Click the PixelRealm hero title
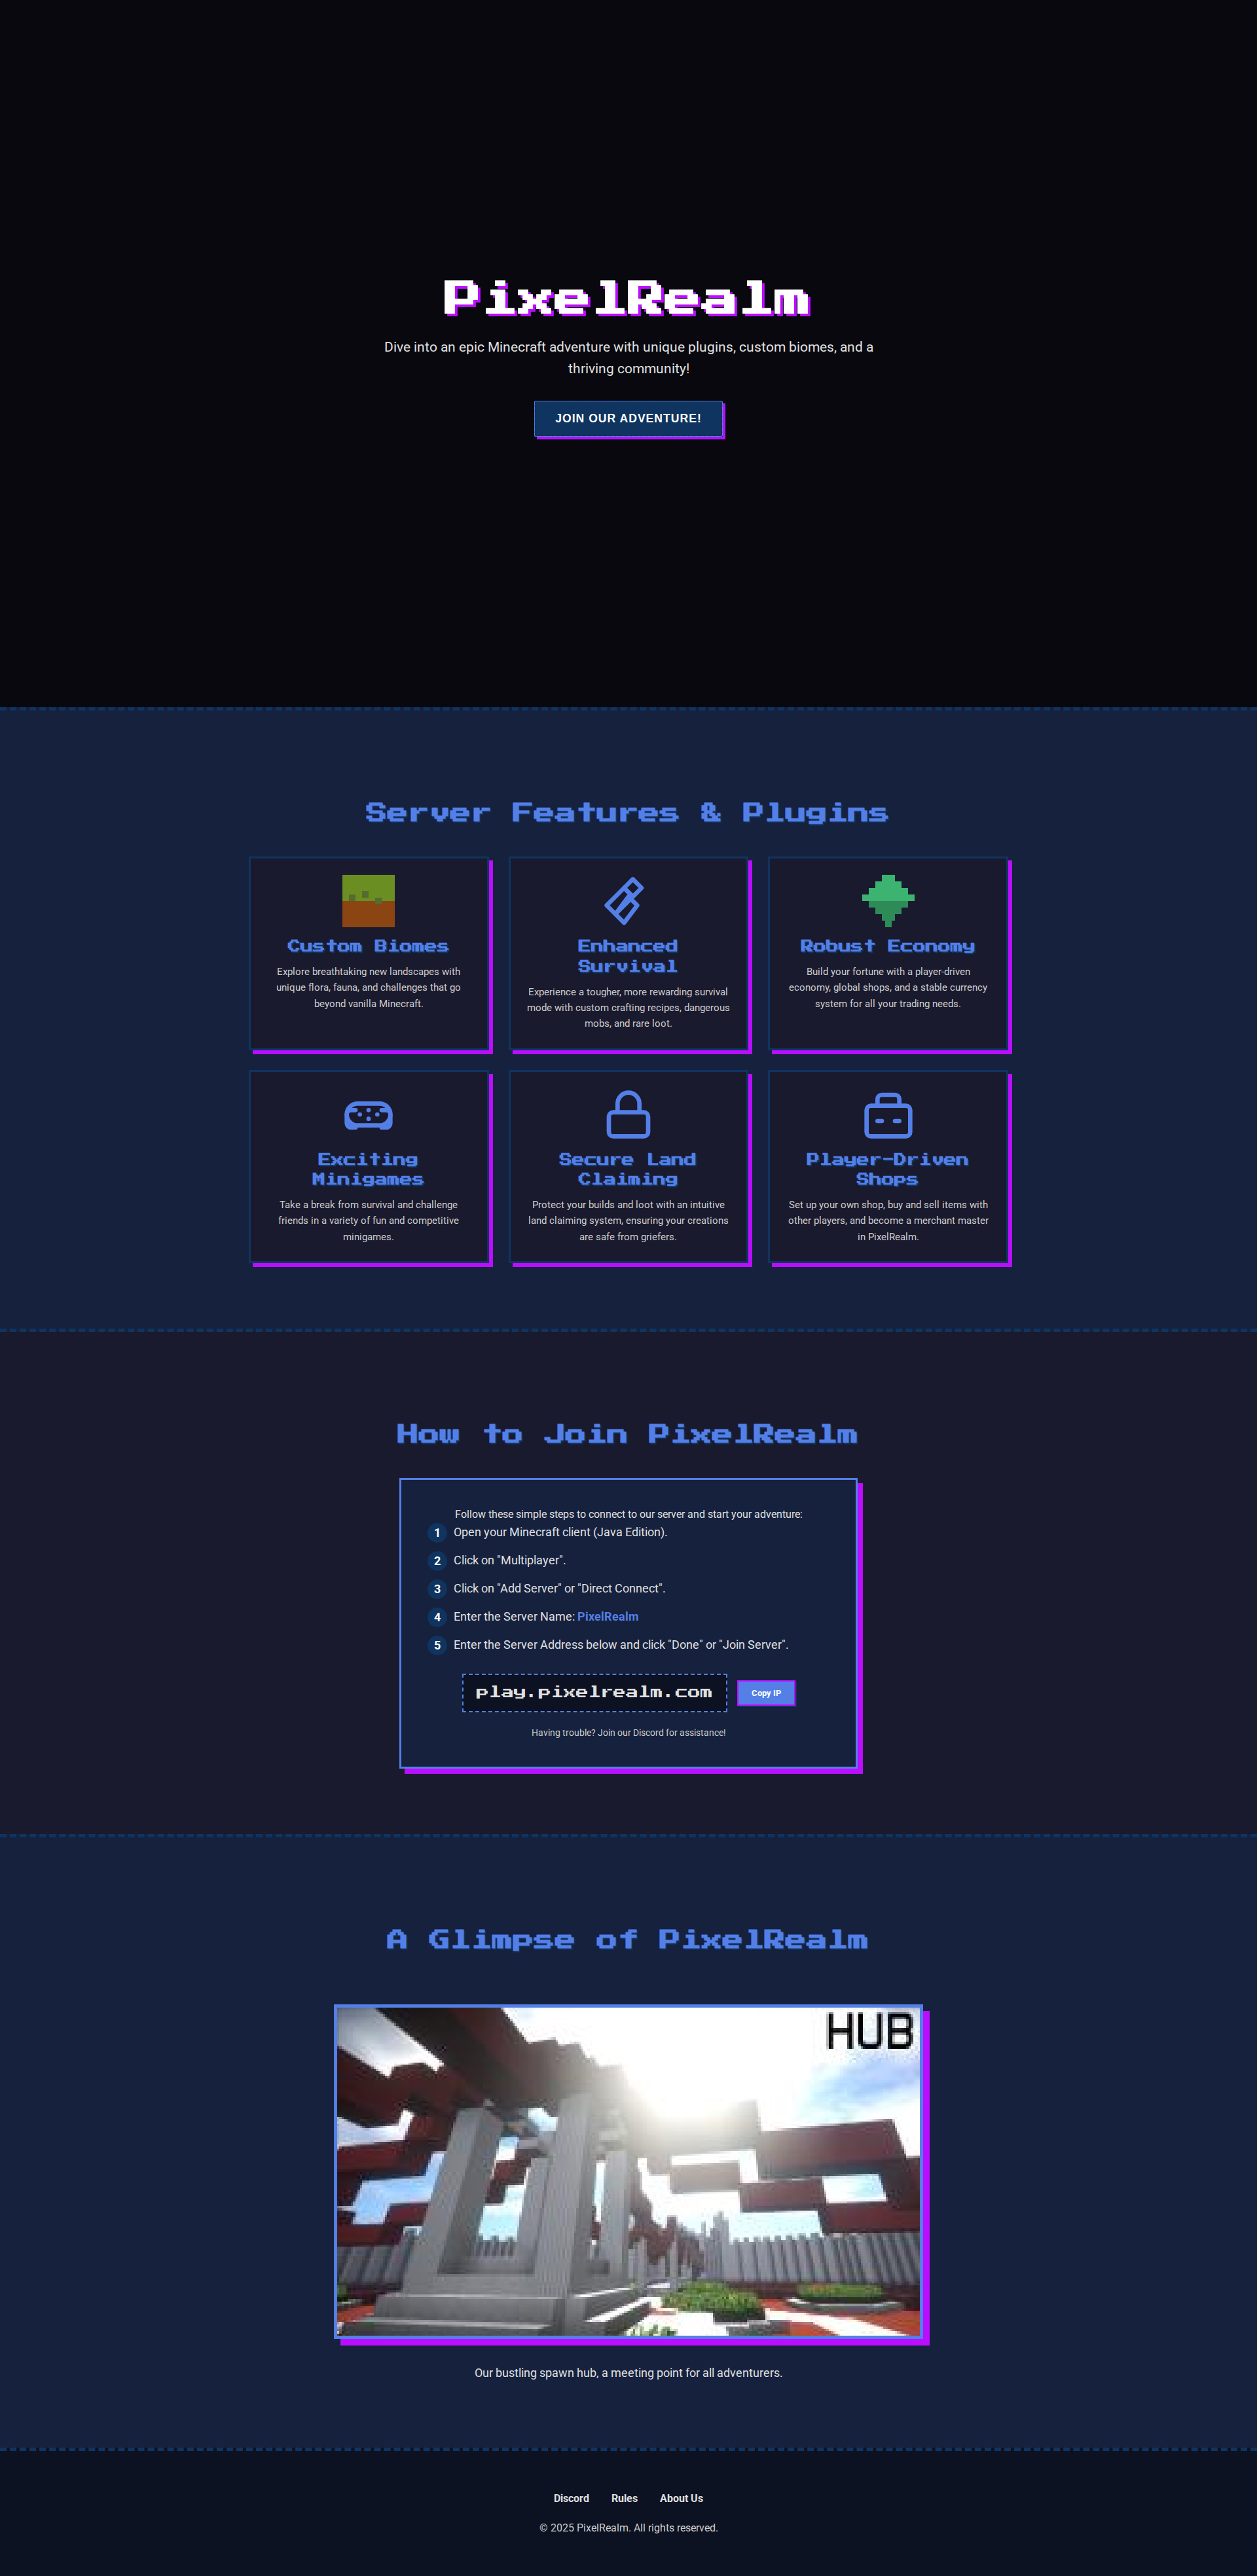Image resolution: width=1257 pixels, height=2576 pixels. tap(627, 298)
